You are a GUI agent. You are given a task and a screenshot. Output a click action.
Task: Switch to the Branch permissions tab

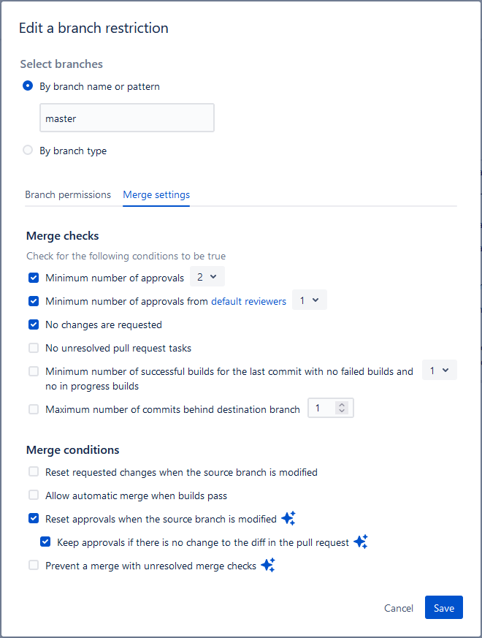tap(68, 194)
